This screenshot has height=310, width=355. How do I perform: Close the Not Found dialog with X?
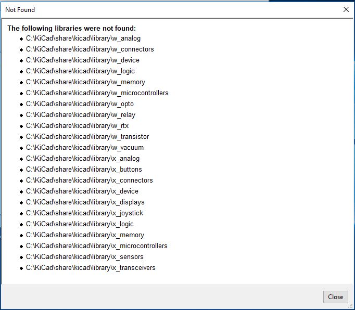tap(346, 9)
